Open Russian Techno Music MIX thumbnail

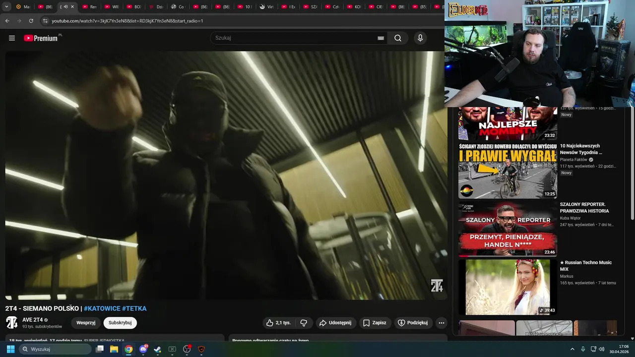(508, 287)
